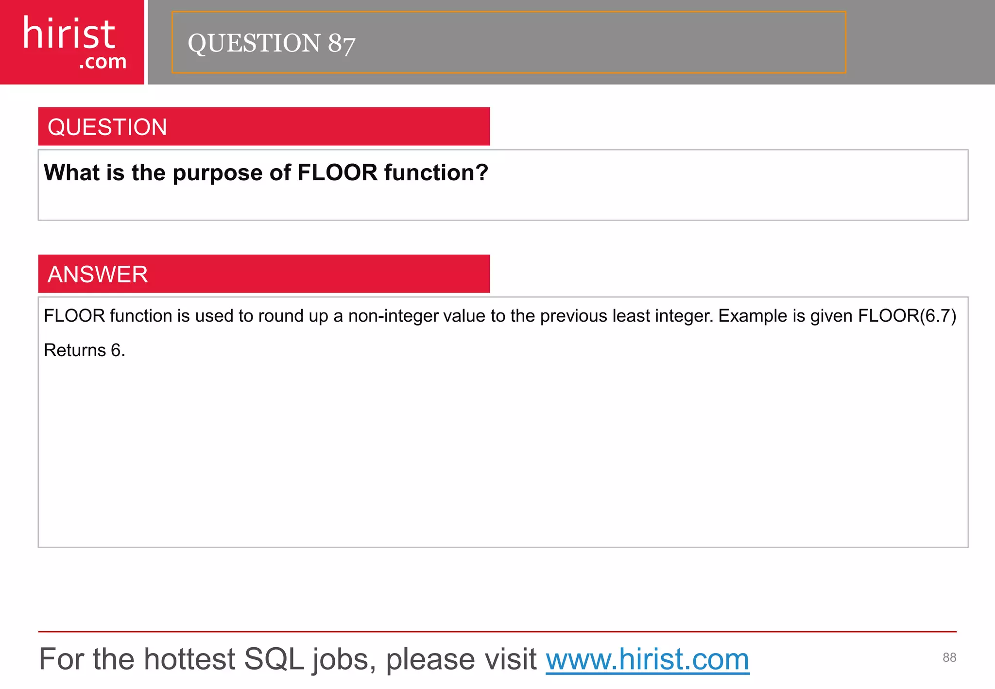Click the word "SQL" in the footer

(x=274, y=659)
